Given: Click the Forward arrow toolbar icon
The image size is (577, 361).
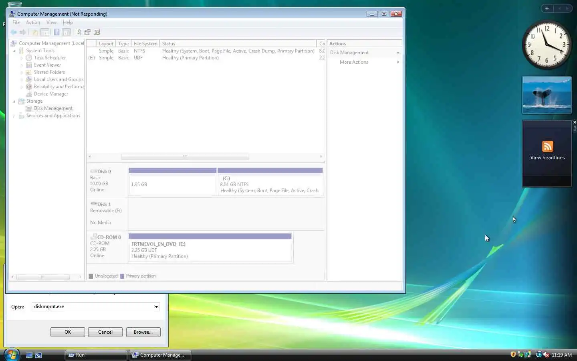Looking at the screenshot, I should pyautogui.click(x=23, y=32).
